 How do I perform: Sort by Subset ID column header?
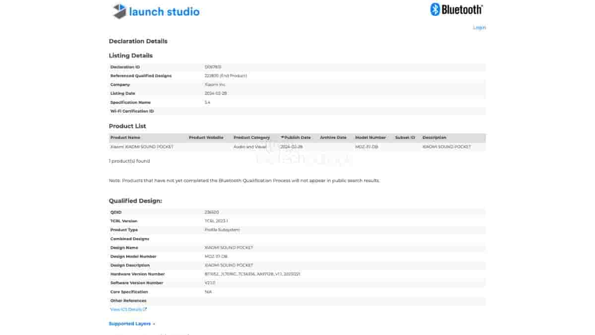[405, 137]
